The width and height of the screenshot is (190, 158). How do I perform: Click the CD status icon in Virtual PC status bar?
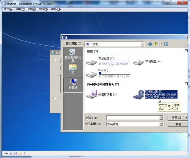(x=11, y=153)
